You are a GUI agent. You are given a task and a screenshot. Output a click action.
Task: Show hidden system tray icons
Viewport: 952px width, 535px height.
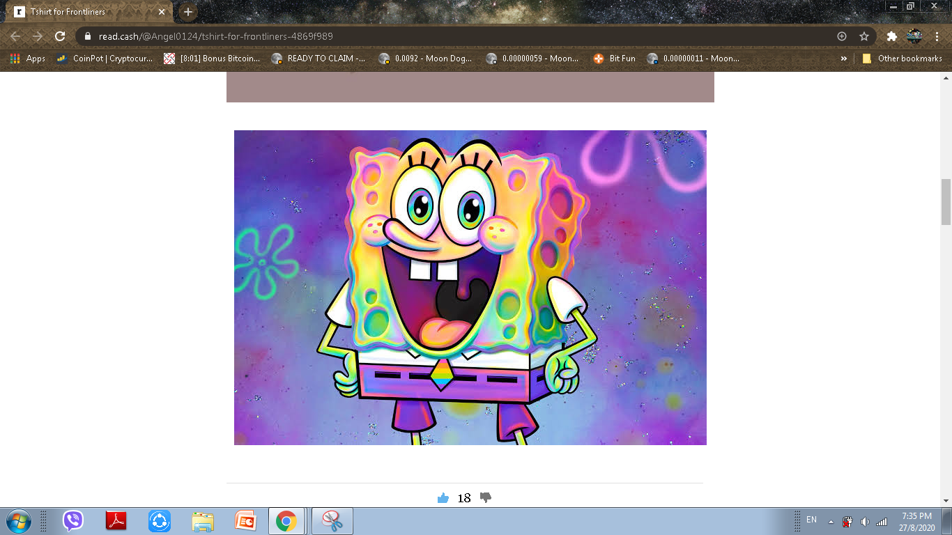click(831, 521)
